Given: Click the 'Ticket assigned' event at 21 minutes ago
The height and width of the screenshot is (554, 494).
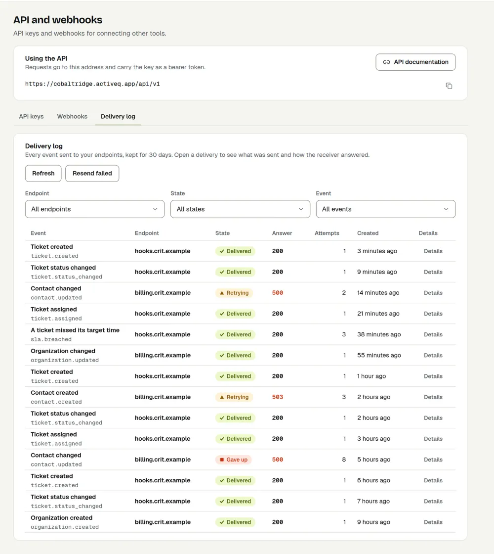Looking at the screenshot, I should (54, 310).
